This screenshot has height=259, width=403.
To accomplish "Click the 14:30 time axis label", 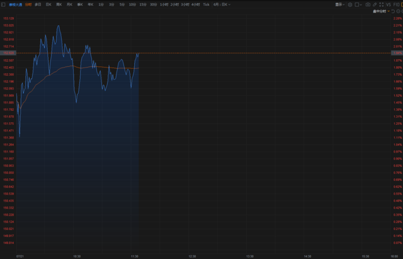I will coord(308,256).
